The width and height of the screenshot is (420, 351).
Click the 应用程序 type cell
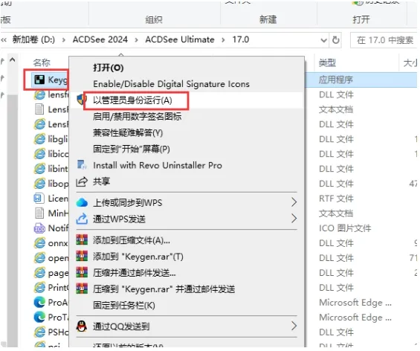[335, 80]
